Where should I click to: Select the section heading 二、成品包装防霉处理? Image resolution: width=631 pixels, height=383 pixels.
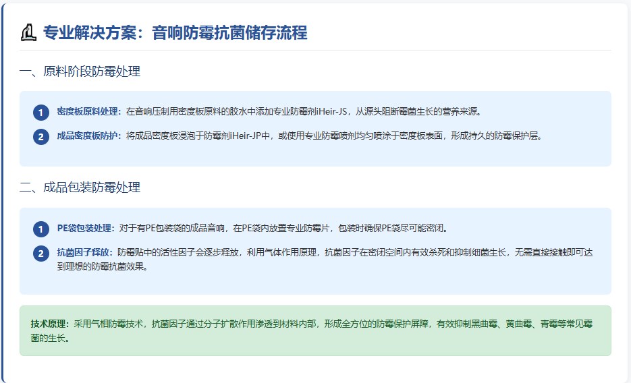pyautogui.click(x=80, y=187)
